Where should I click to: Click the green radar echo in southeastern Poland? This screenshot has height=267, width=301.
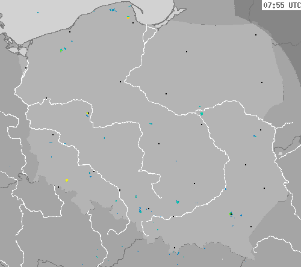tap(231, 213)
